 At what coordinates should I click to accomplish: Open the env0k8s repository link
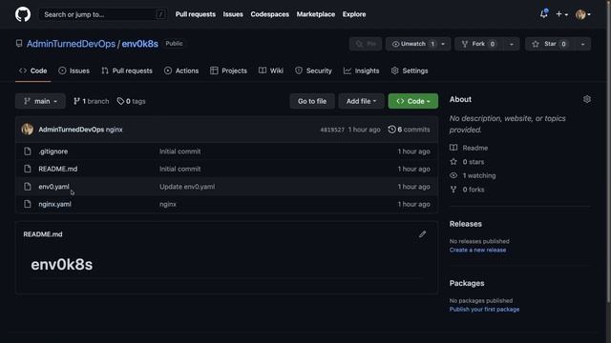(x=140, y=44)
